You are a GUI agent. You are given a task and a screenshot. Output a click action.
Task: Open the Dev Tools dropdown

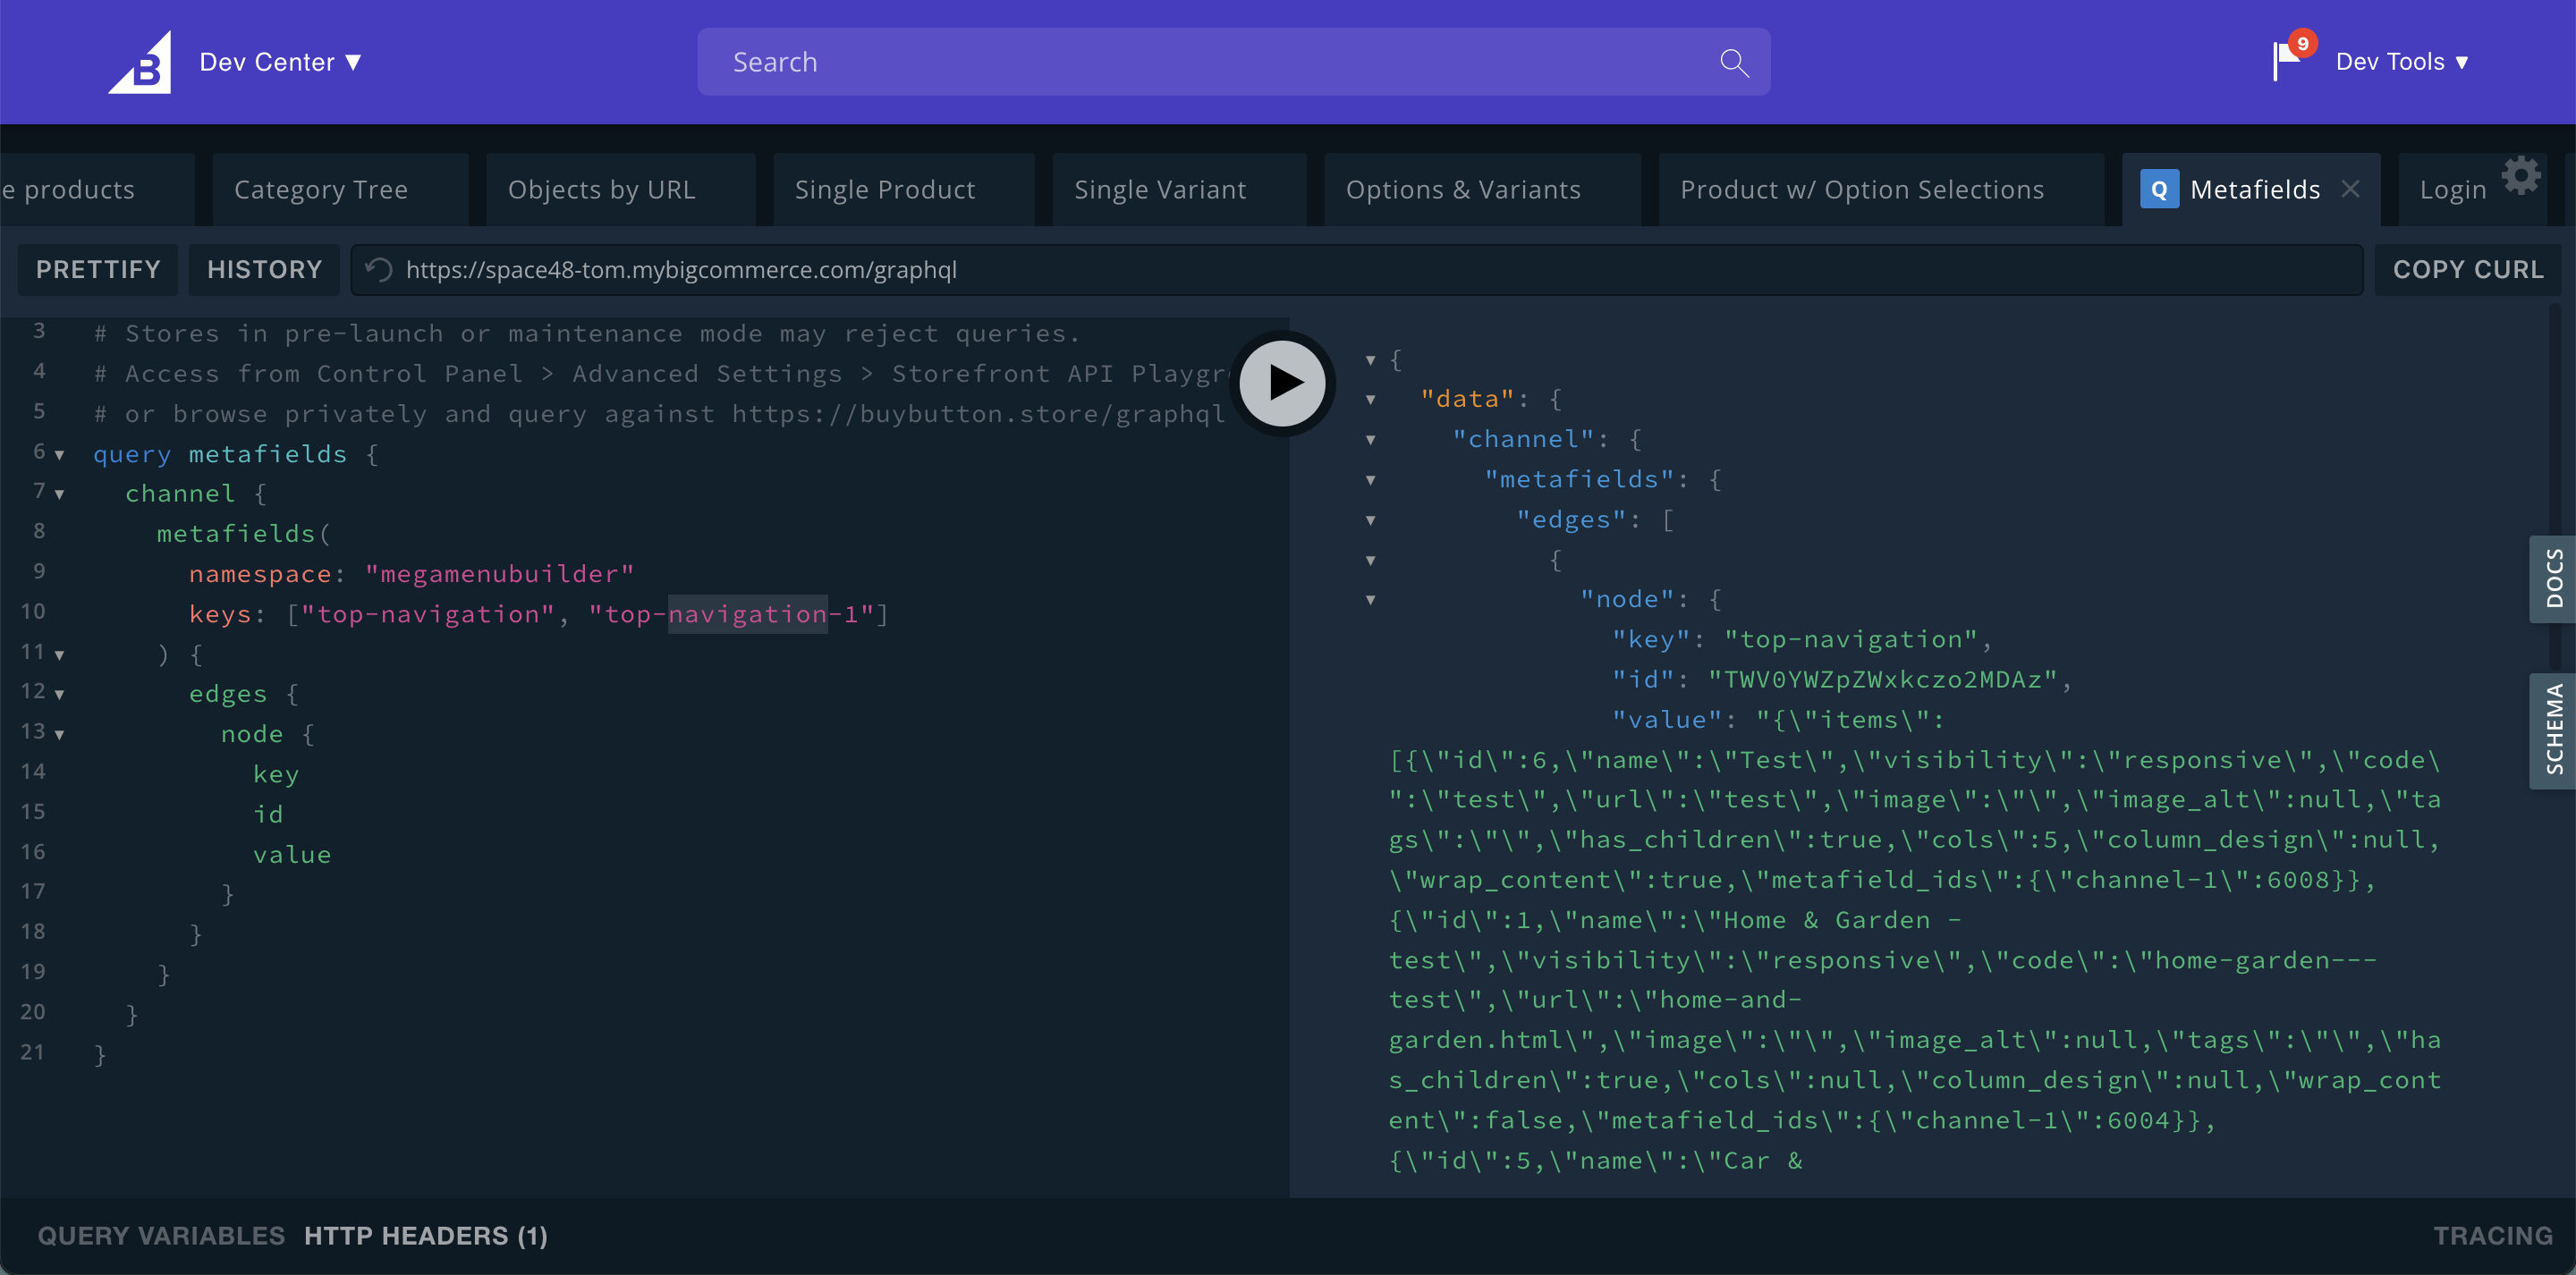(2402, 62)
